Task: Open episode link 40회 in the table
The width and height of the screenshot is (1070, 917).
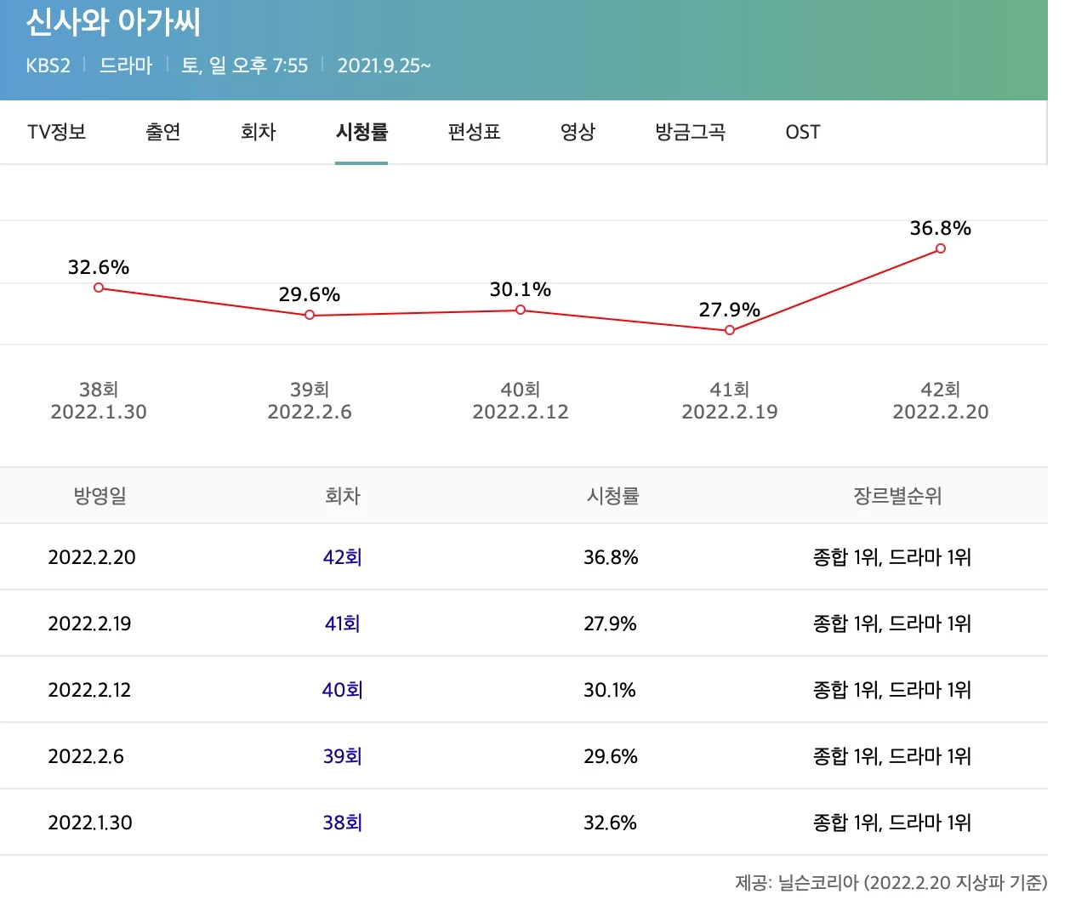Action: click(x=343, y=690)
